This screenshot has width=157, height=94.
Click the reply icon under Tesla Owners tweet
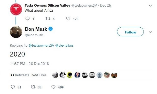27,18
